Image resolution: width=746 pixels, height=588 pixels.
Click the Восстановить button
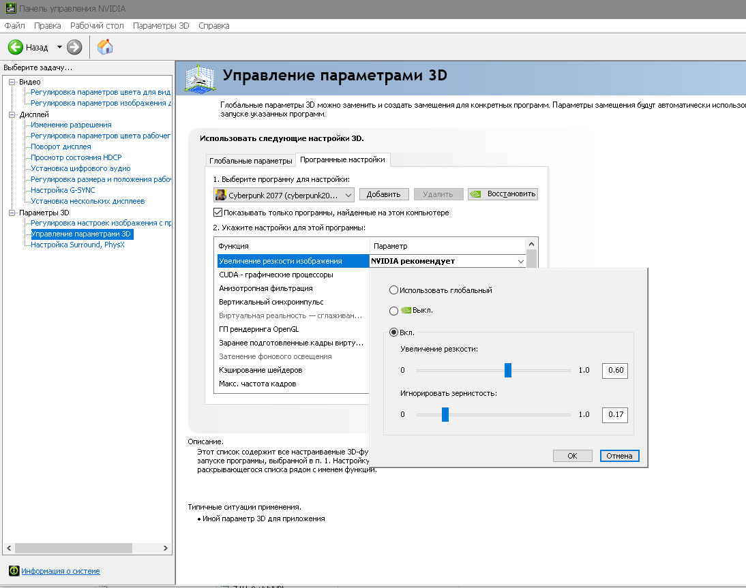[503, 194]
